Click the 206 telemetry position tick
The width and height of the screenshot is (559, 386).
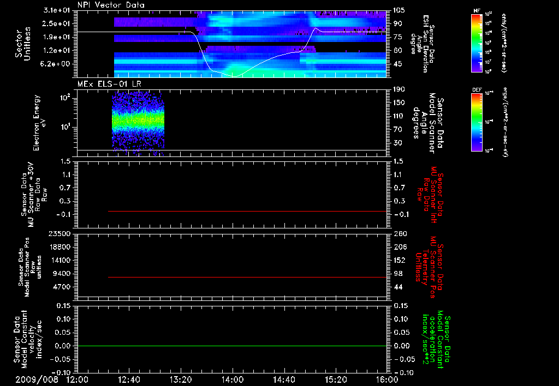[400, 247]
